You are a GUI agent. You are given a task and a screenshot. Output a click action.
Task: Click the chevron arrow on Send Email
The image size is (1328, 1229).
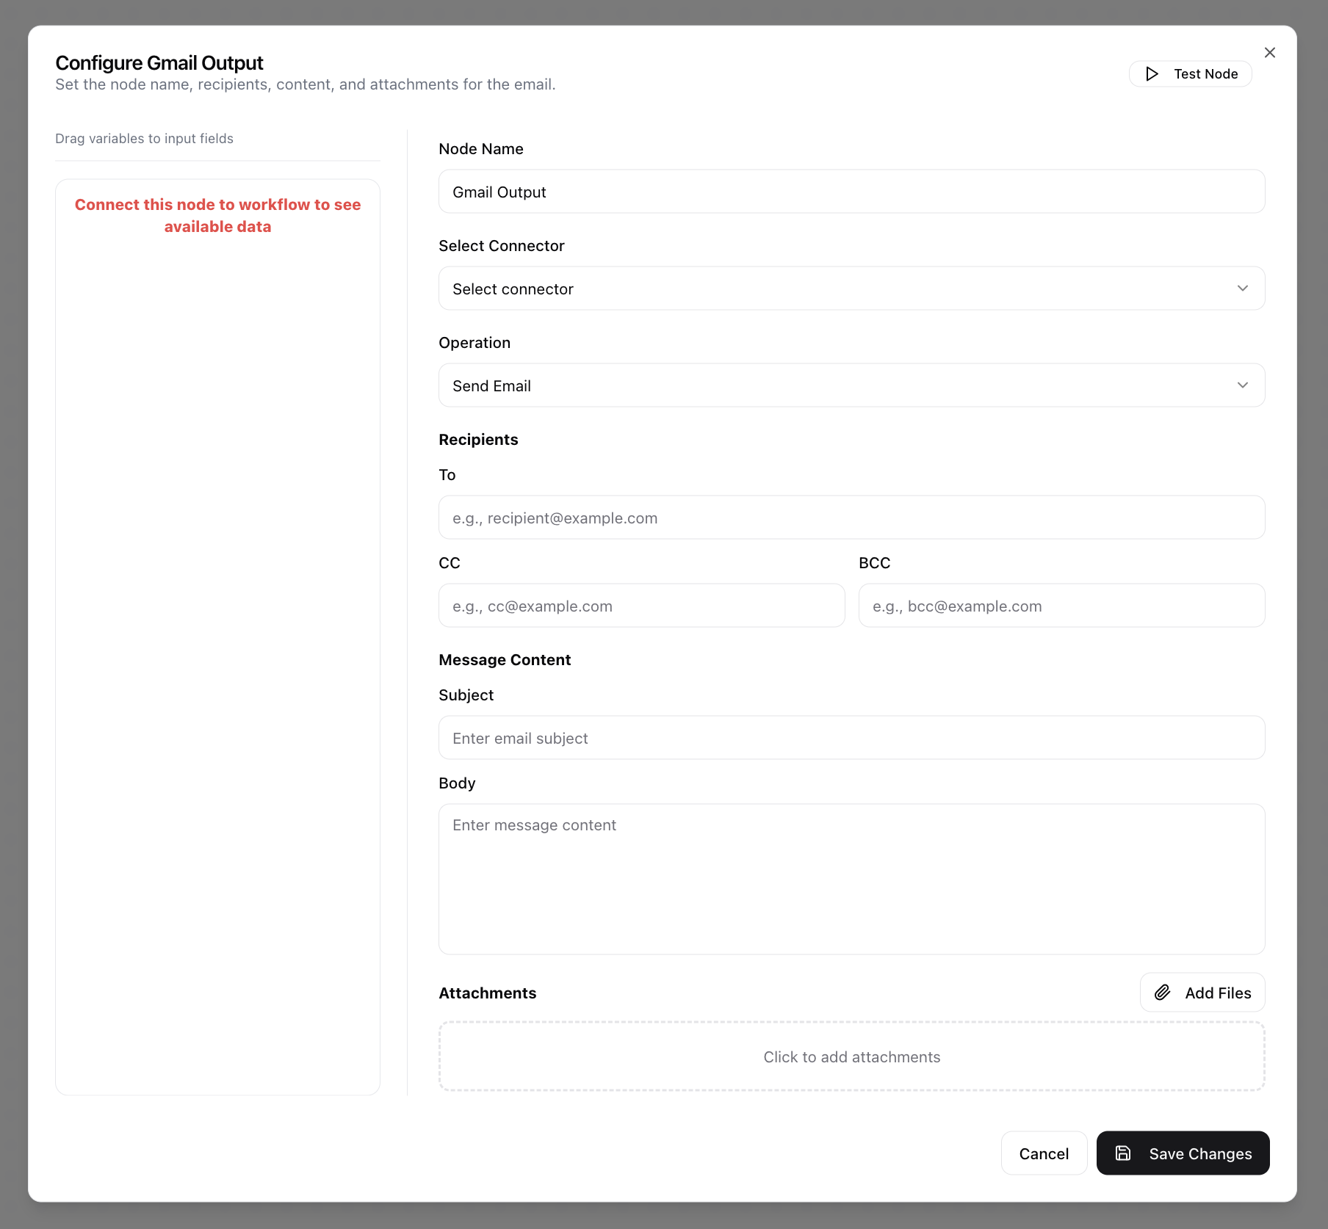pos(1242,385)
